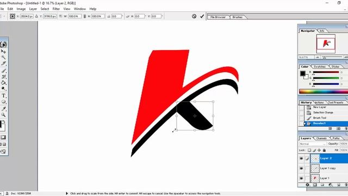Viewport: 348px width, 196px height.
Task: Click the create new layer icon
Action: click(339, 185)
